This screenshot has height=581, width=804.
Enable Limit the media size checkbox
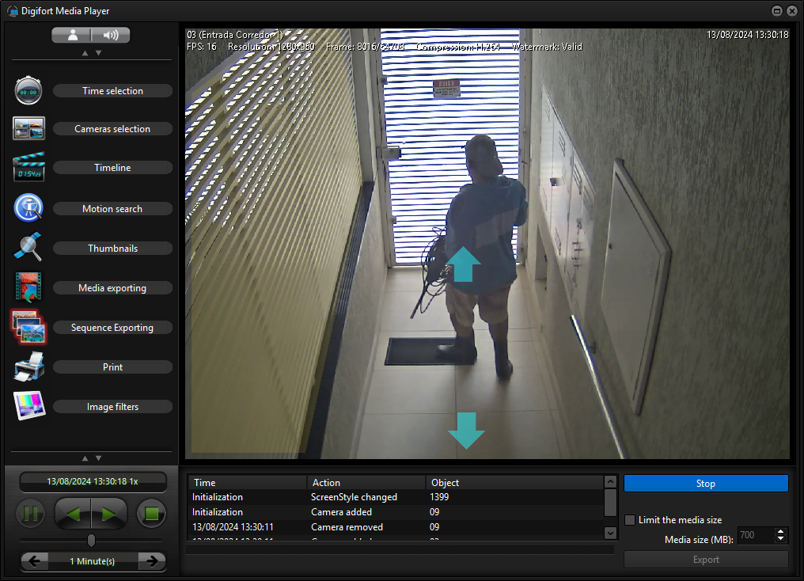(630, 519)
